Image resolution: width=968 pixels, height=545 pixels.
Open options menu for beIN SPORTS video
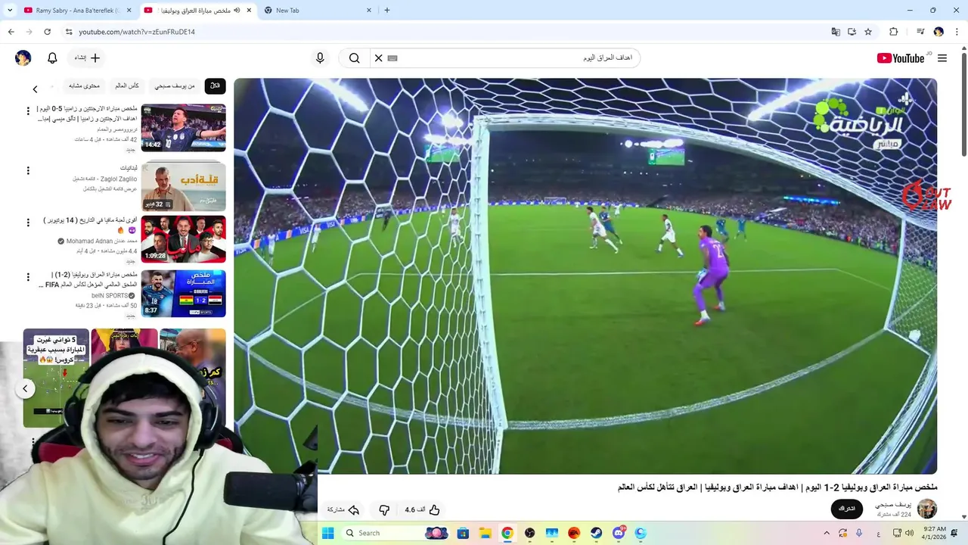coord(29,277)
